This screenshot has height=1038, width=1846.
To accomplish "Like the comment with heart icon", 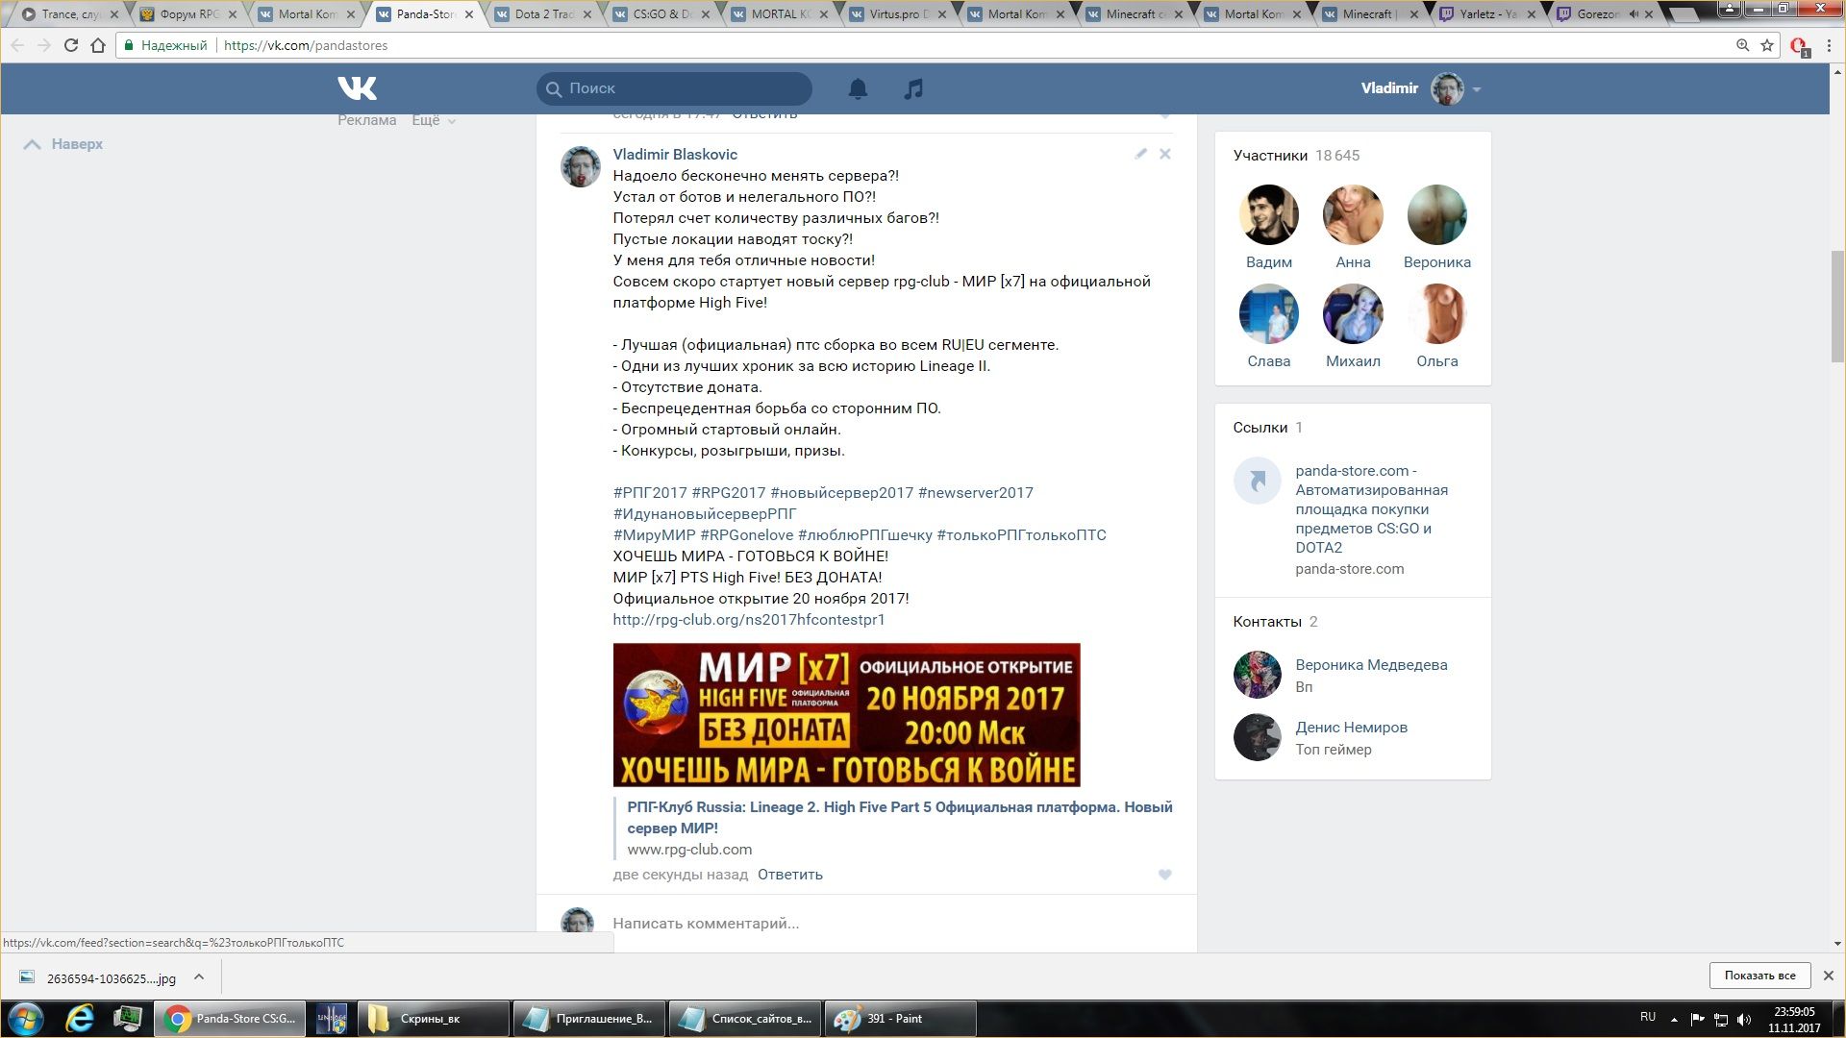I will [x=1164, y=875].
